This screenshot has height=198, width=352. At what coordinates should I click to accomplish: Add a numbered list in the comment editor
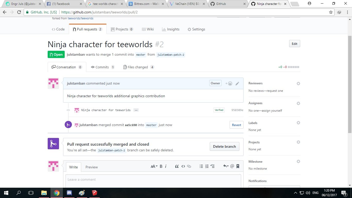pyautogui.click(x=207, y=166)
